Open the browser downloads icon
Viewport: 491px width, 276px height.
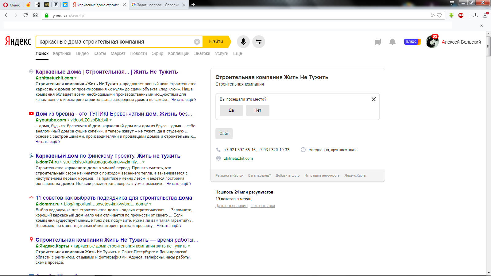click(x=475, y=15)
